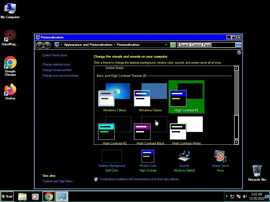The image size is (270, 202).
Task: Click the Personalization window title icon
Action: pyautogui.click(x=38, y=37)
